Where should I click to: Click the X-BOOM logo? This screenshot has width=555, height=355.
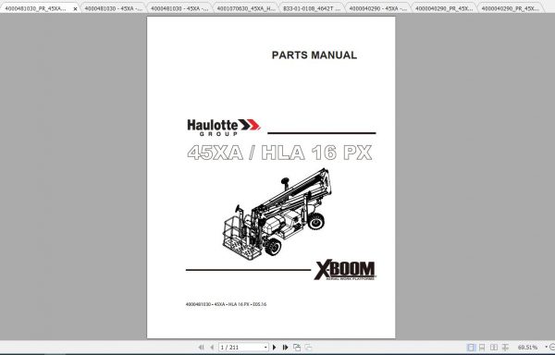click(345, 271)
